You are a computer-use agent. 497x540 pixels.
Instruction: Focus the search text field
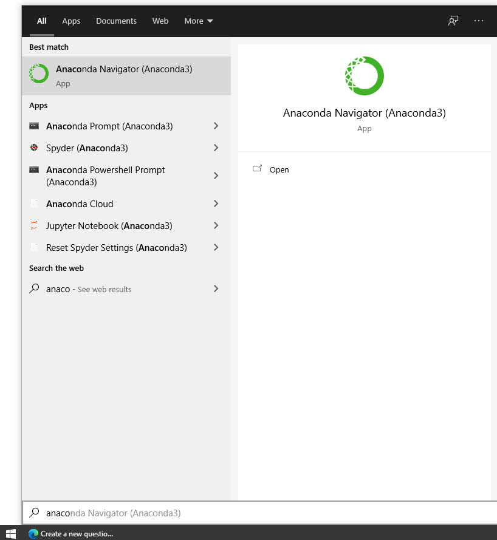click(x=260, y=513)
